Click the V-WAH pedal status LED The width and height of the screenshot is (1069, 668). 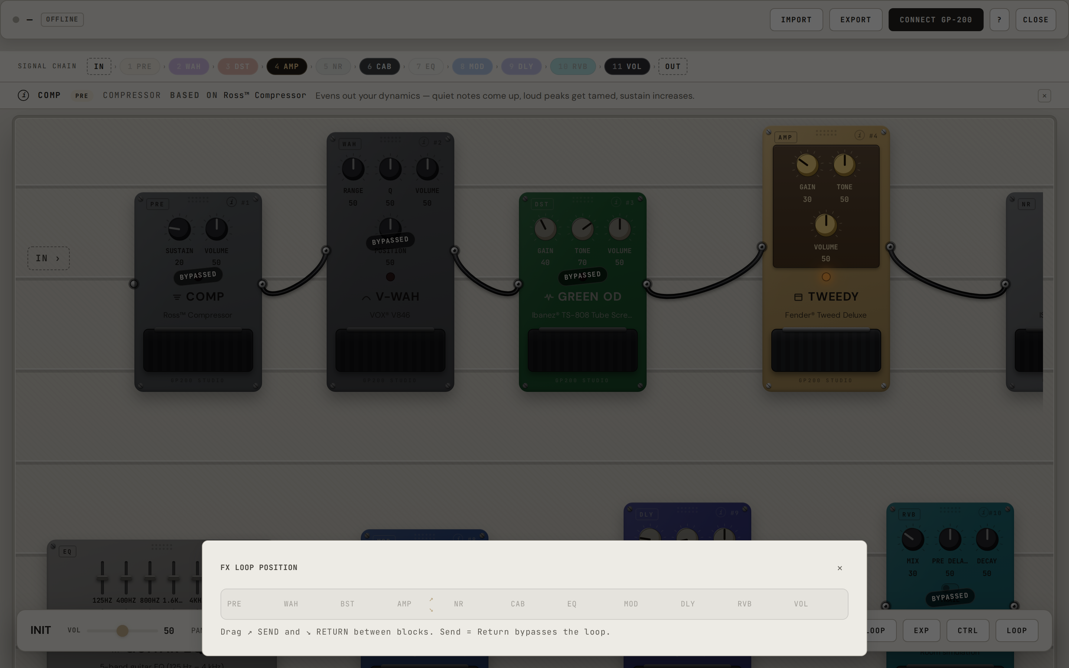click(x=390, y=277)
